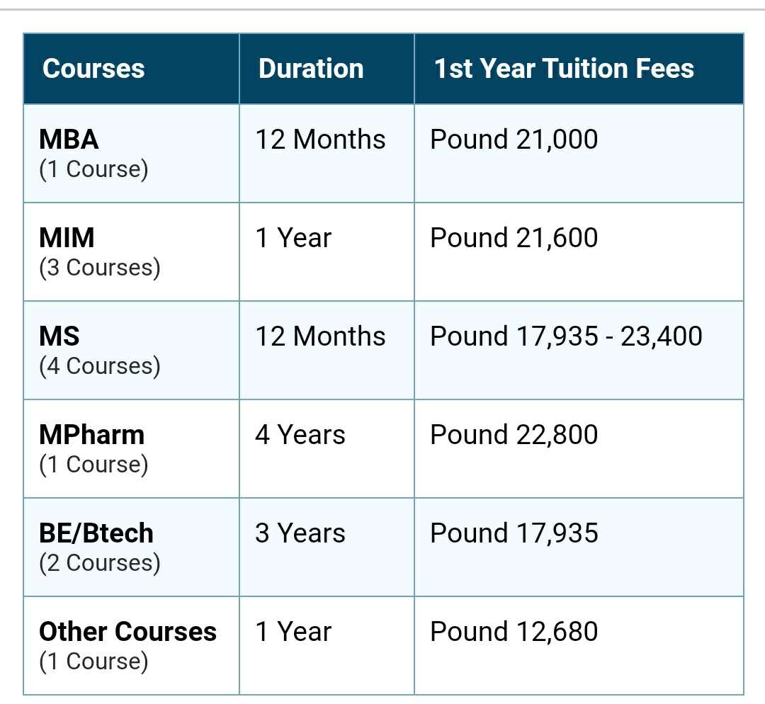The height and width of the screenshot is (704, 765).
Task: Click the MIM "(3 Courses)" text
Action: point(99,268)
